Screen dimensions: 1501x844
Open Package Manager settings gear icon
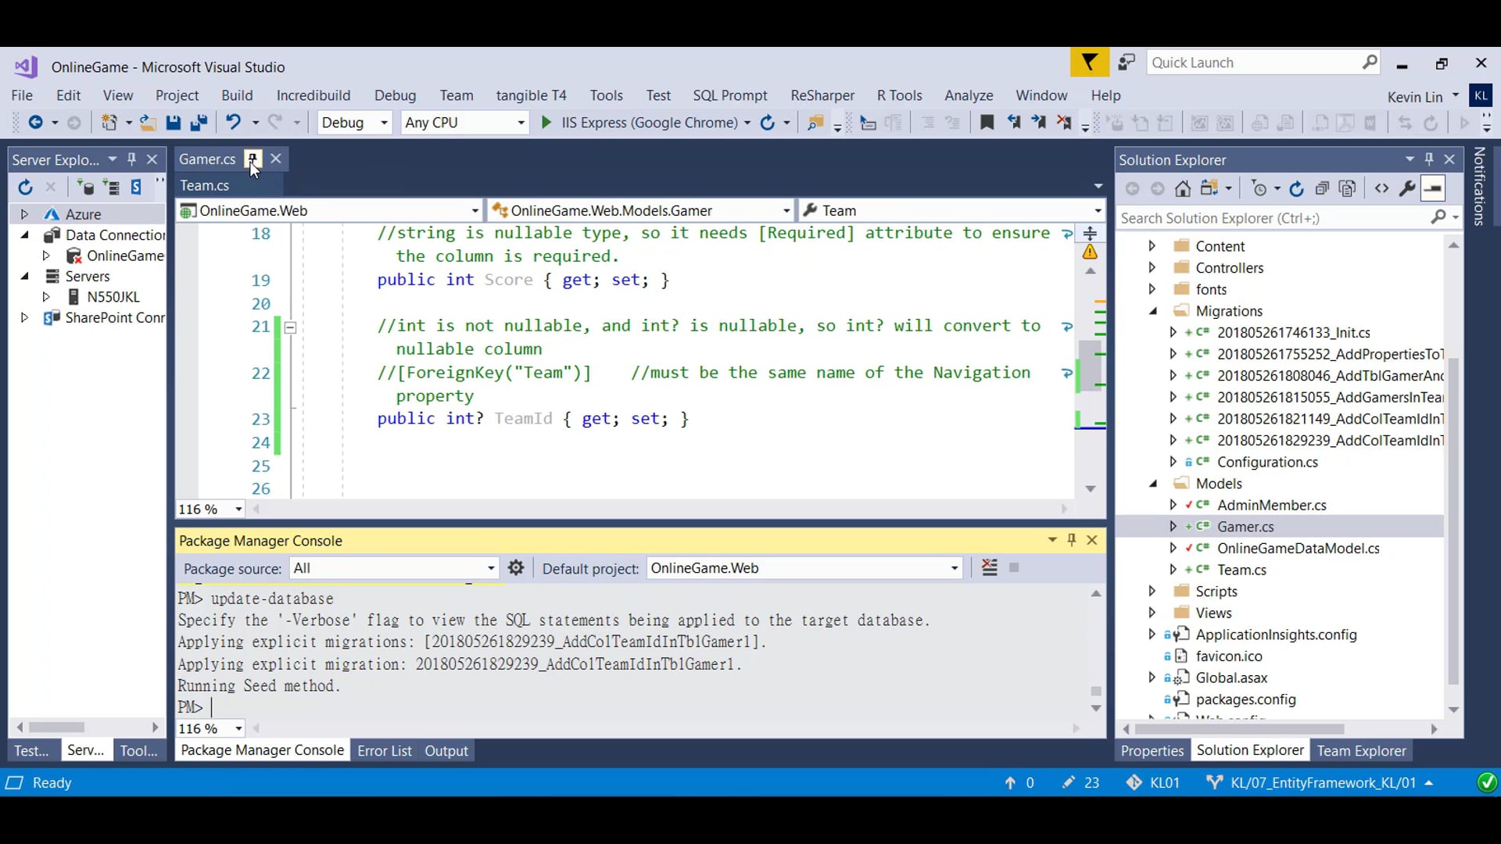(516, 568)
